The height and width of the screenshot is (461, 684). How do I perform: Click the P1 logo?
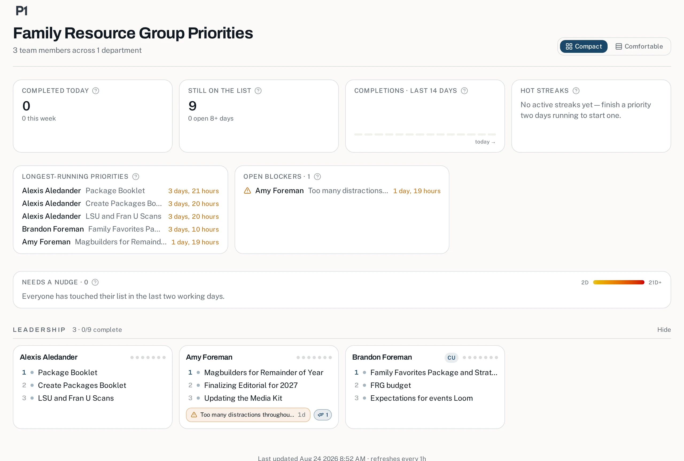[21, 11]
